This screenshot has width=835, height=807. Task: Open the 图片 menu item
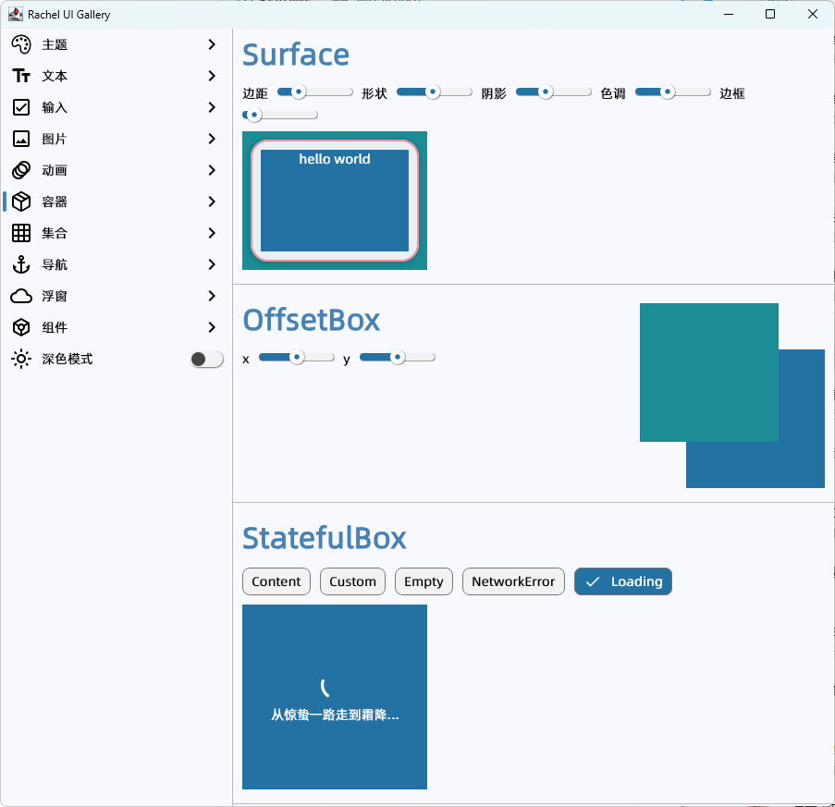[115, 139]
